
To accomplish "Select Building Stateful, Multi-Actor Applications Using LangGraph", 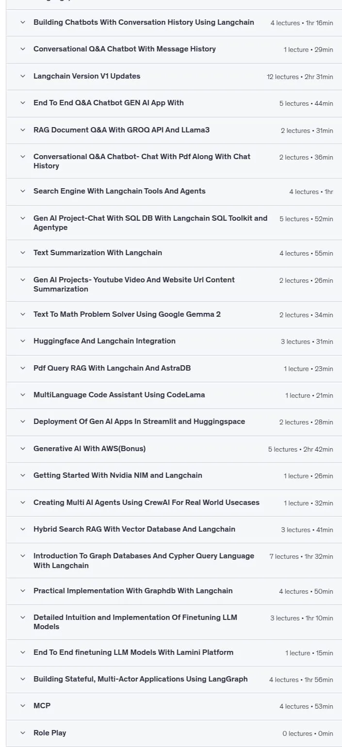I will 141,679.
